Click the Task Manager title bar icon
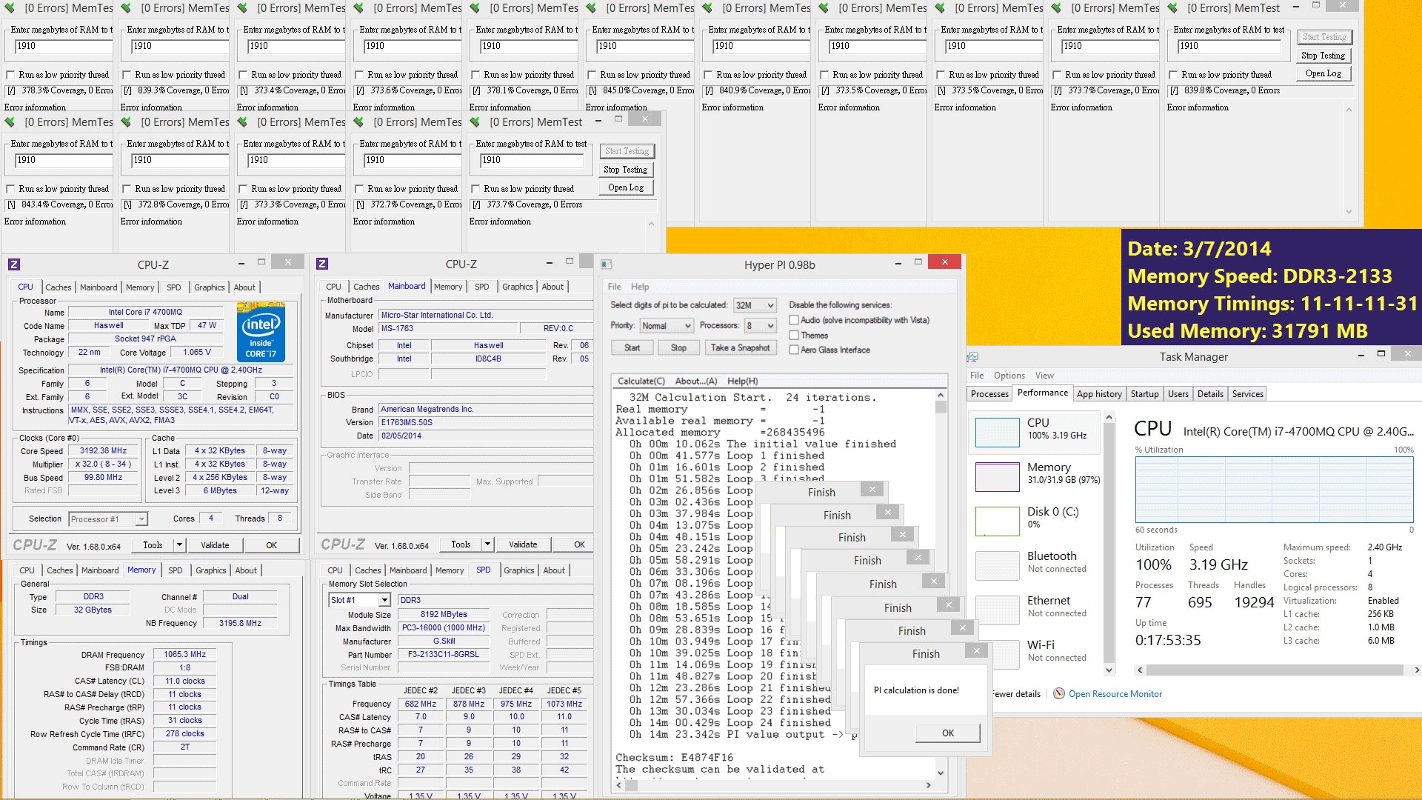 point(973,357)
